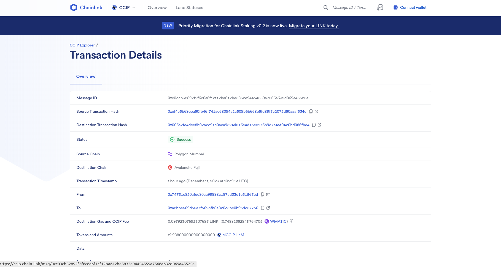Click the 'Destination Chain' row label
The width and height of the screenshot is (501, 267).
[x=92, y=167]
